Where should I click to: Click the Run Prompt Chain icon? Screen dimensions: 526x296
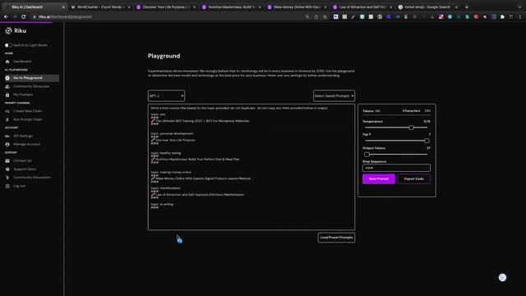pyautogui.click(x=7, y=119)
